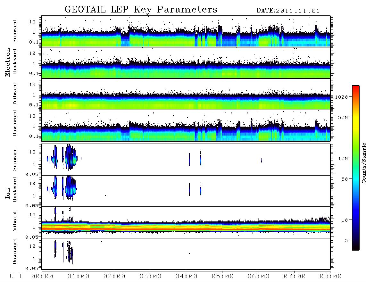The image size is (366, 282).
Task: Click the 01:00 time tick label
Action: (79, 277)
